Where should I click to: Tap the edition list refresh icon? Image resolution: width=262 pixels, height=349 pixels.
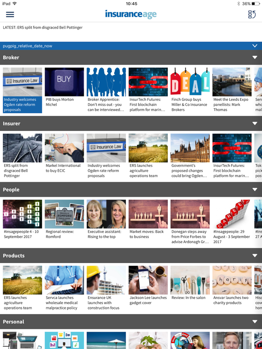252,15
